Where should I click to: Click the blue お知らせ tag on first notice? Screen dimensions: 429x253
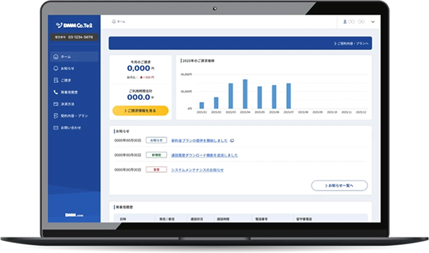(x=156, y=140)
